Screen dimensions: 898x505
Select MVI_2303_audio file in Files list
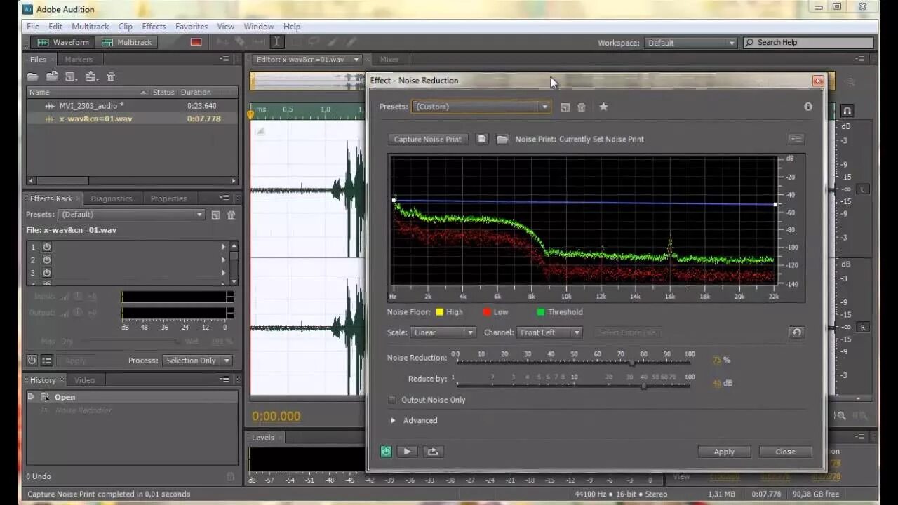tap(132, 106)
